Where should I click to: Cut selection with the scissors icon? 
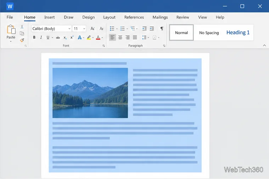pos(22,27)
